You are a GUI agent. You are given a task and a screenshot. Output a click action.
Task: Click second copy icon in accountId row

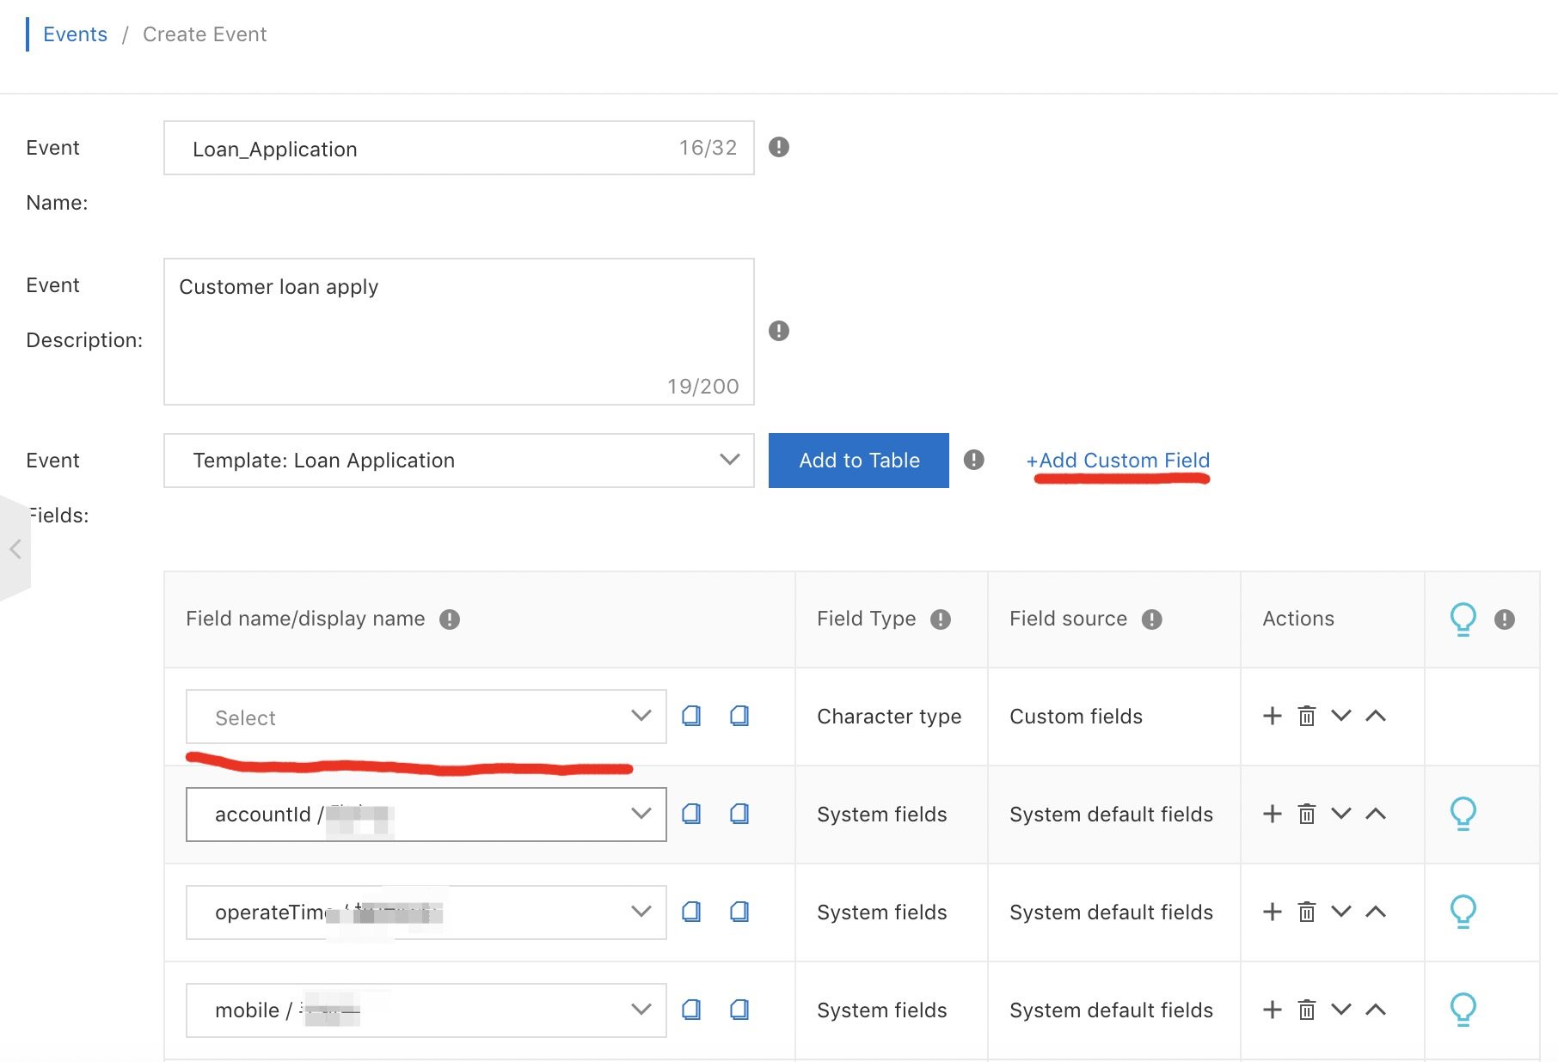coord(739,814)
